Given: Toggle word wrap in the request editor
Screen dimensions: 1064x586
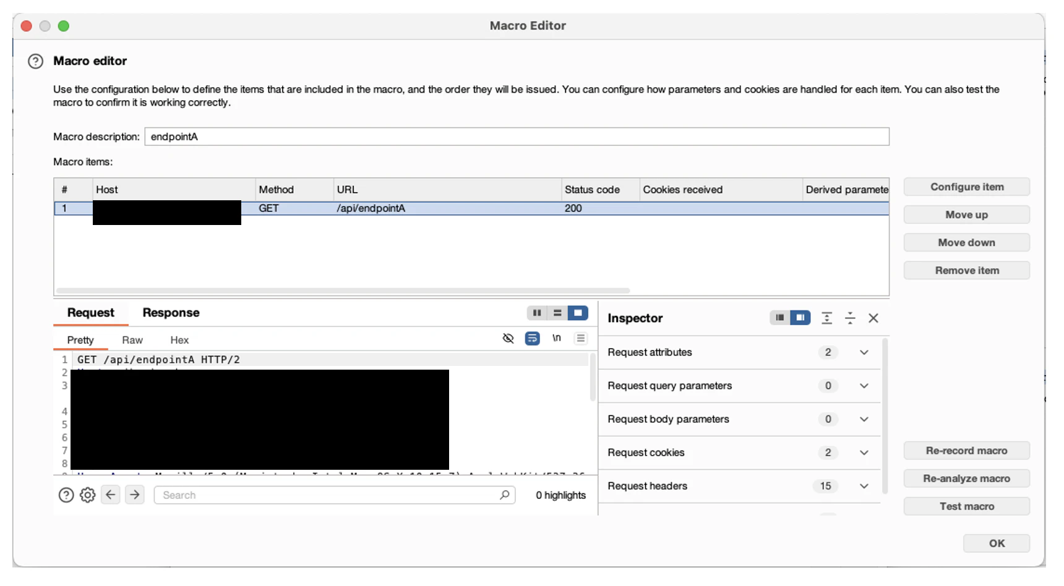Looking at the screenshot, I should click(x=532, y=338).
